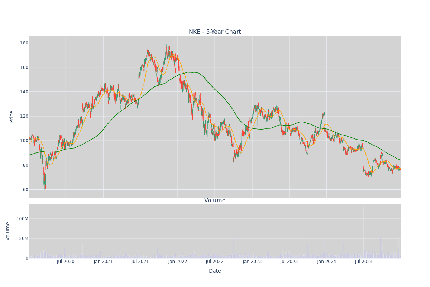Click the March 2020 candlestick low near 60
This screenshot has width=430, height=287.
click(44, 187)
